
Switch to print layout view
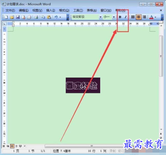pos(12,146)
